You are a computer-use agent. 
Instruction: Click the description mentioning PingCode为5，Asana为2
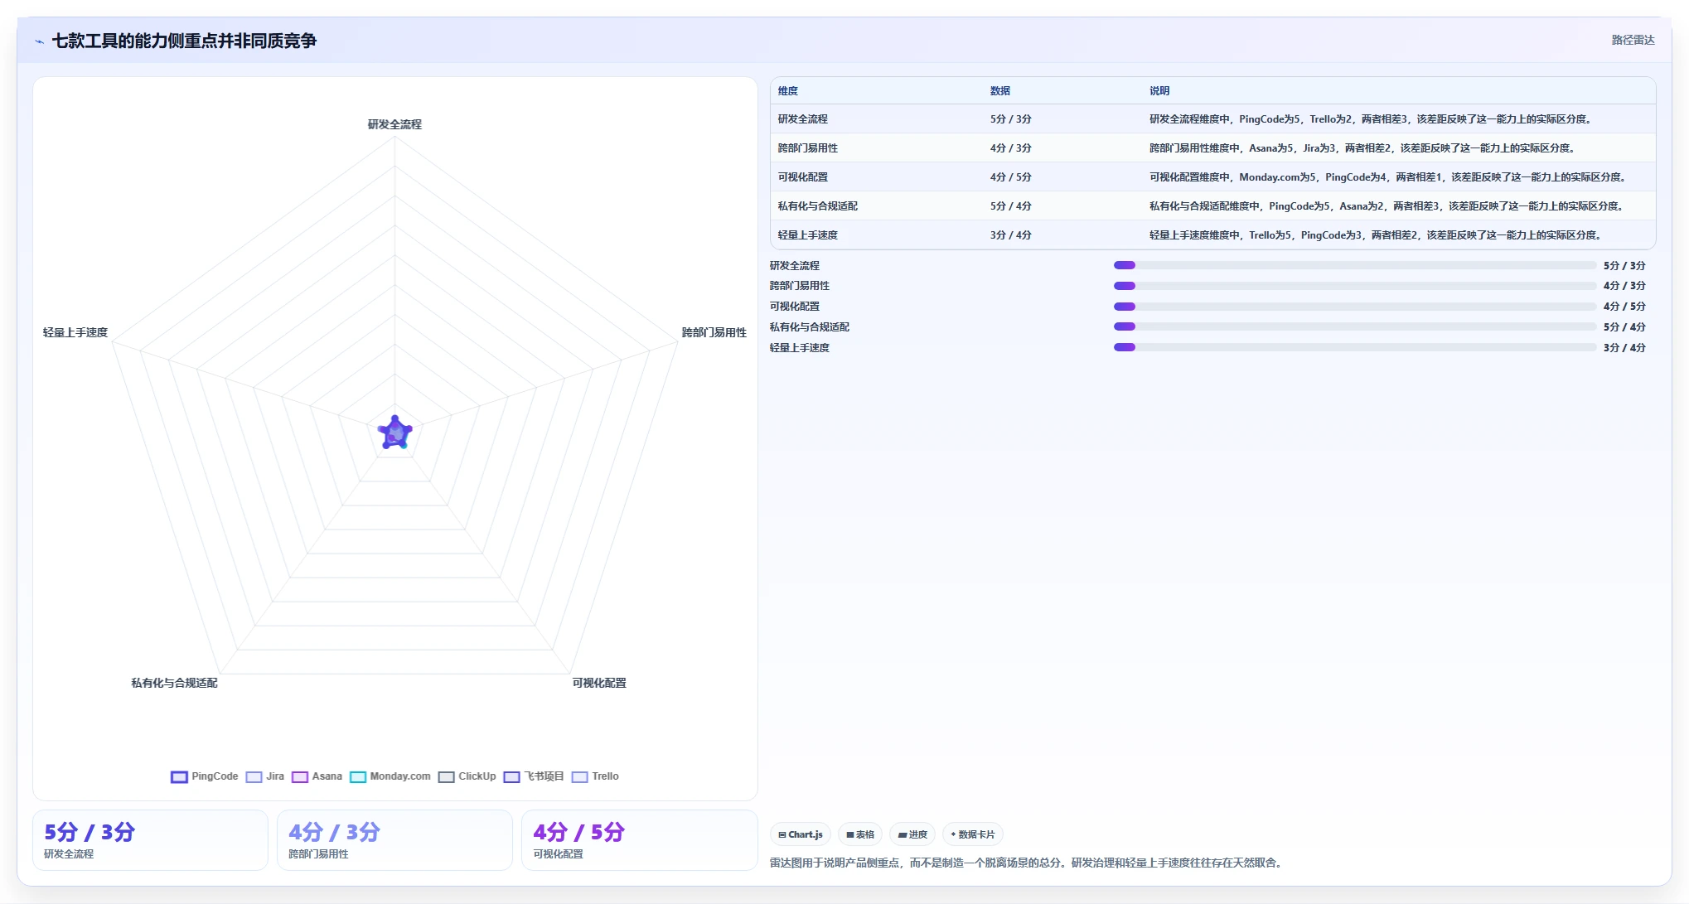coord(1387,206)
